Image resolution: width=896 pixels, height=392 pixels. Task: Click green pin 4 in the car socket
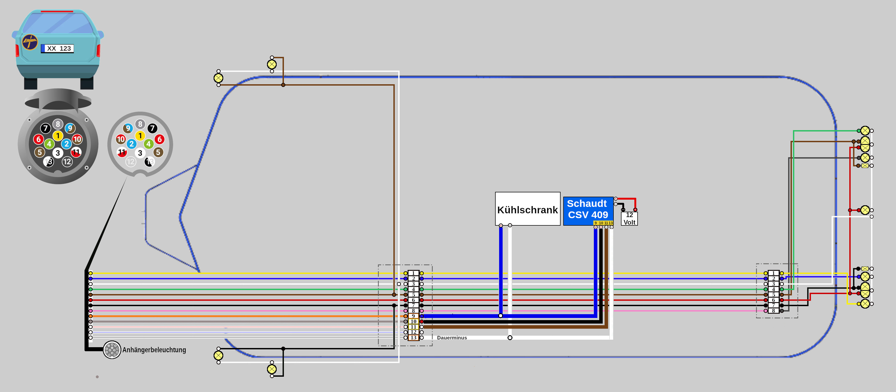(49, 144)
